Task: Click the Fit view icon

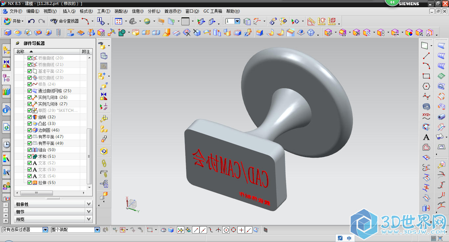Action: 119,21
